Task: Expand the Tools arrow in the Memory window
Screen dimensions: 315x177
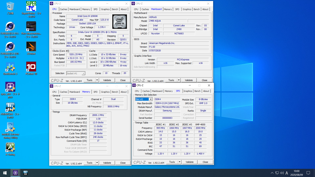Action: tap(97, 163)
